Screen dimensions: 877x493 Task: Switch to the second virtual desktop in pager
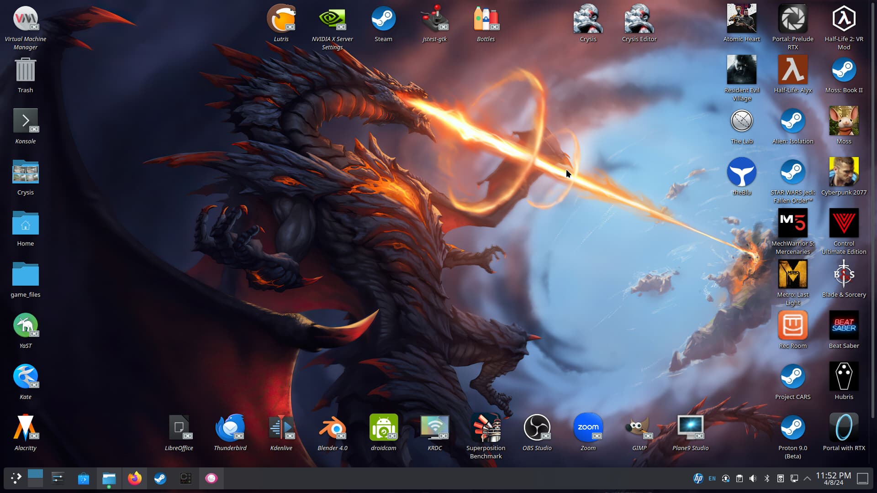click(x=35, y=483)
